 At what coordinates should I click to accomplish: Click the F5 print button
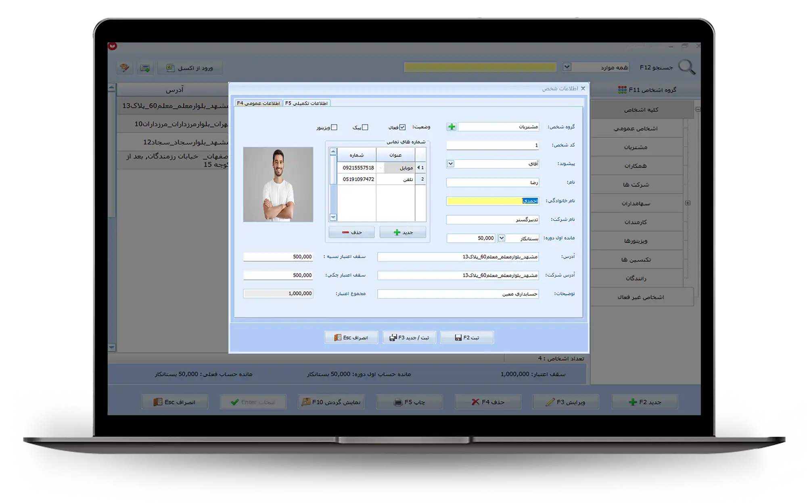point(409,402)
